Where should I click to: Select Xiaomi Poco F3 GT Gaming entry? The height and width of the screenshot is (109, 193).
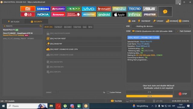[x=22, y=37]
